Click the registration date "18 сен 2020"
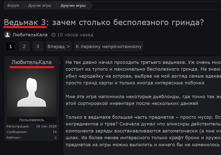Image resolution: width=221 pixels, height=155 pixels. (46, 126)
